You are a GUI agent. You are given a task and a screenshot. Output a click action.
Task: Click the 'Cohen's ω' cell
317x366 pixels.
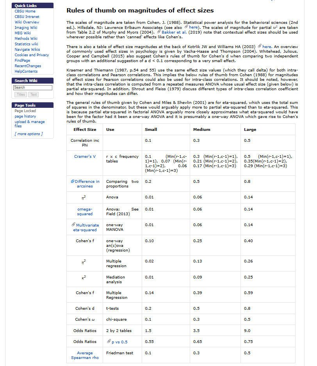click(x=85, y=320)
